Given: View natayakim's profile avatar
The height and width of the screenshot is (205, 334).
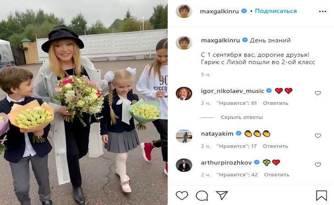Looking at the screenshot, I should (x=184, y=136).
